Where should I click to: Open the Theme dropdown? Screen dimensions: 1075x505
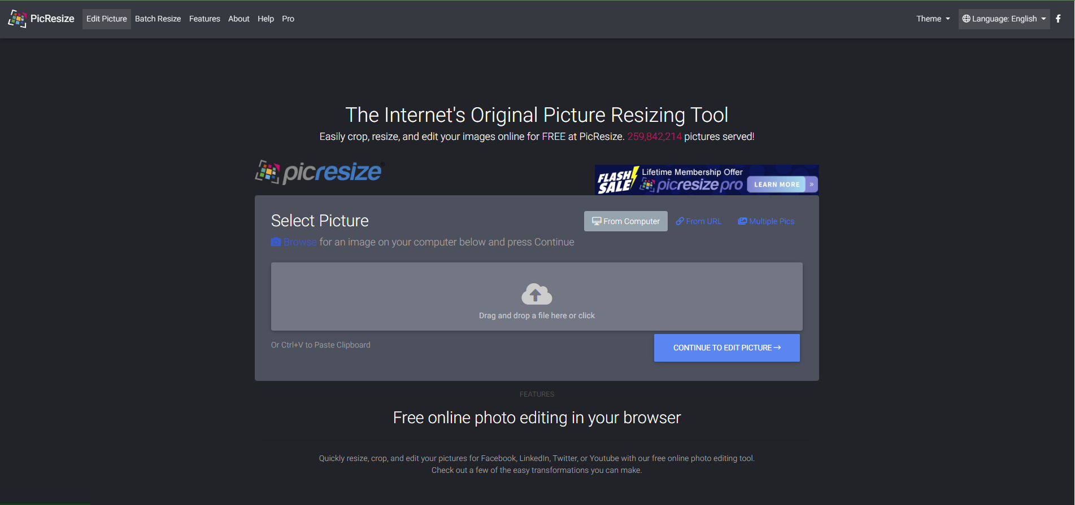point(933,19)
